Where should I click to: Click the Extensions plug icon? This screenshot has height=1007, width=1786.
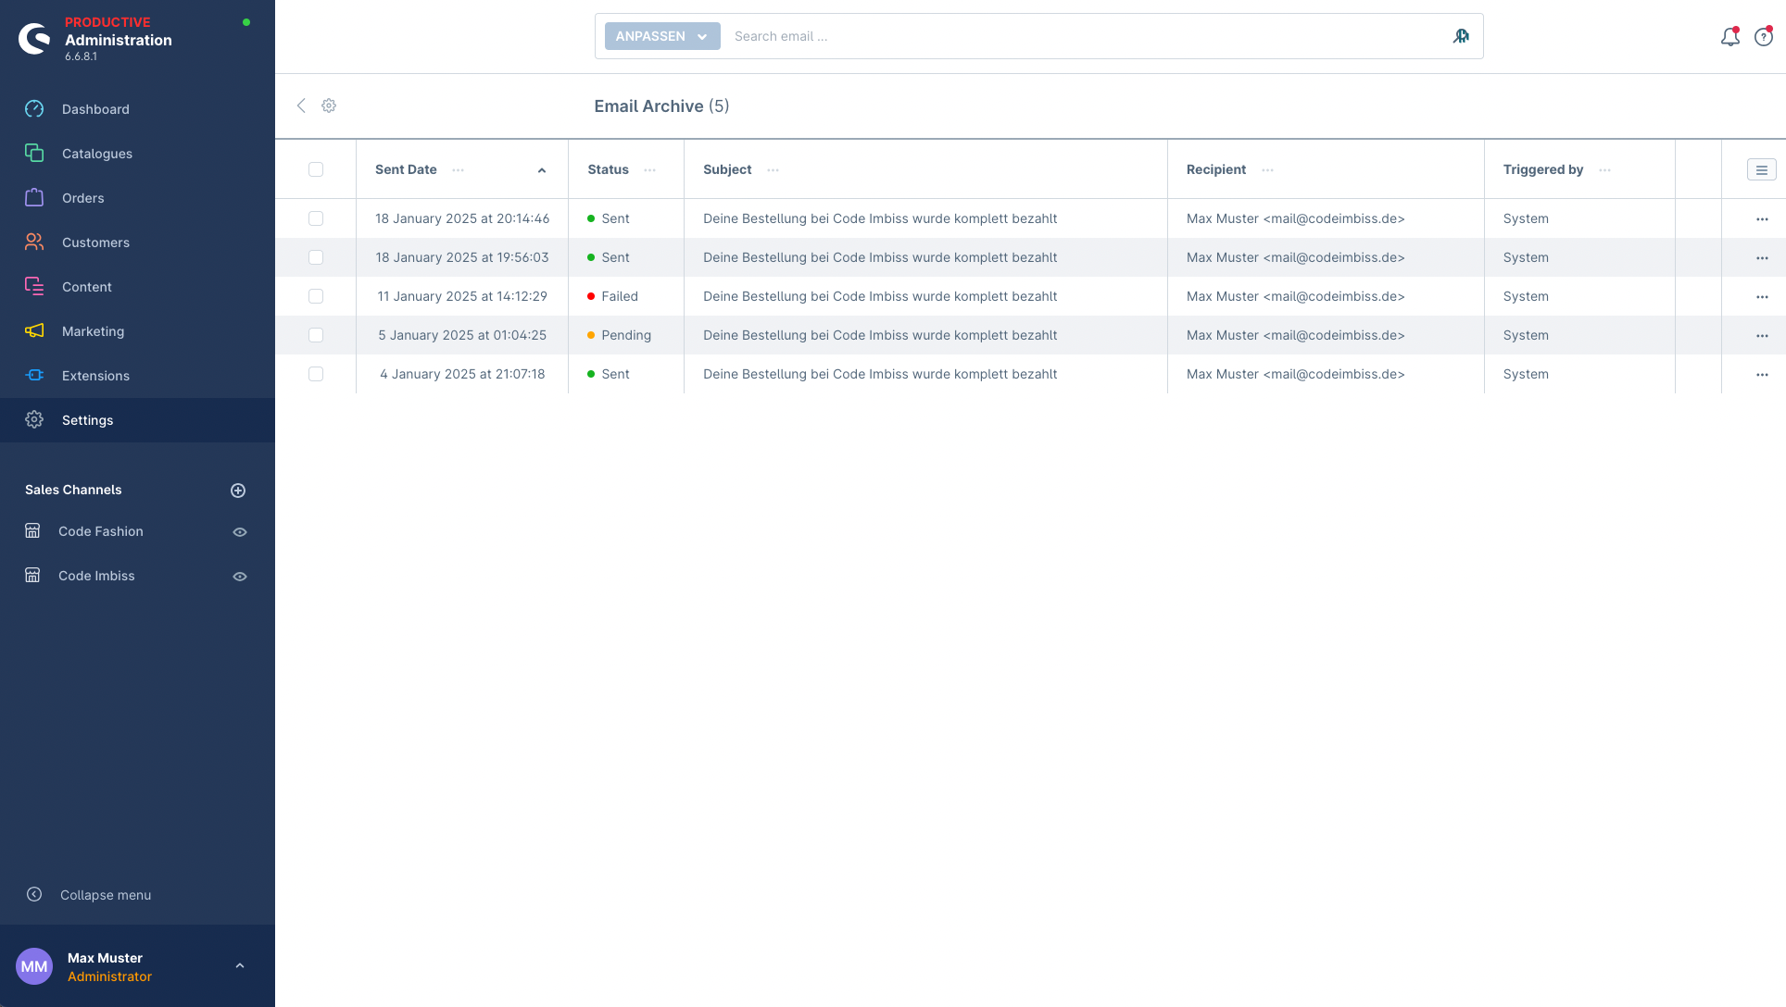click(x=34, y=376)
